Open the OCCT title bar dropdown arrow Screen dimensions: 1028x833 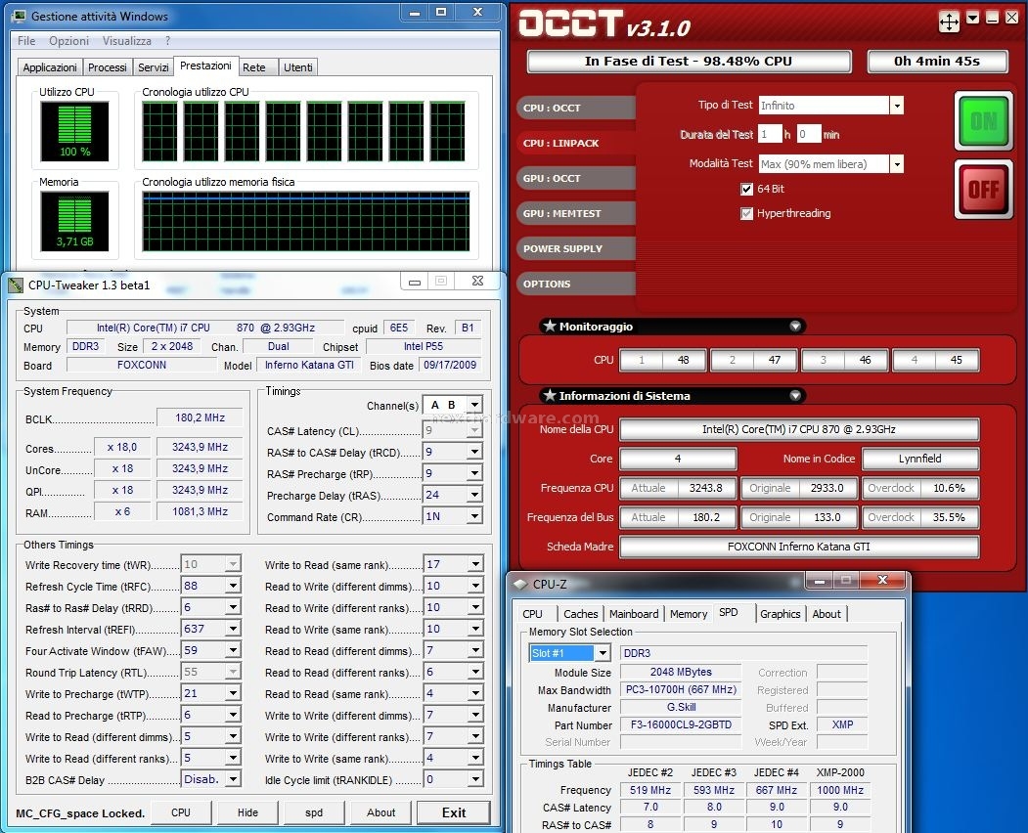point(973,19)
